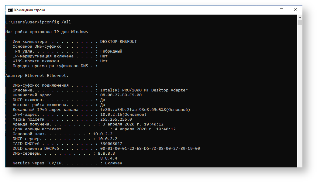The width and height of the screenshot is (317, 182).
Task: Click the vertical scrollbar thumb
Action: 300,22
